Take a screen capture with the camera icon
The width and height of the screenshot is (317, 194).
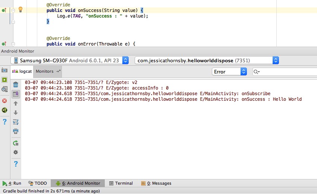[4, 71]
